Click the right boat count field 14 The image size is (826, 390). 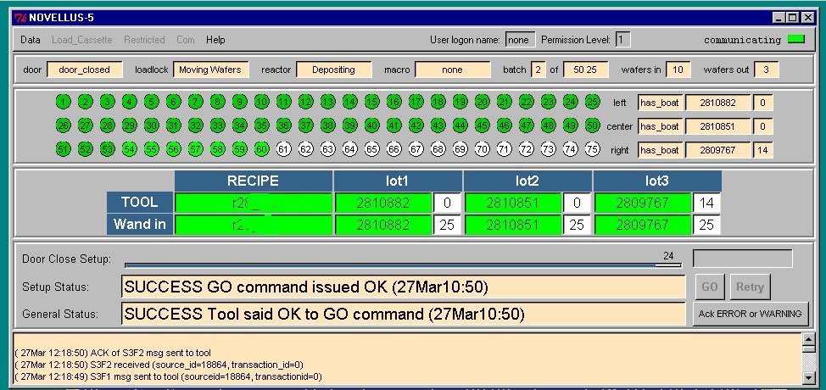762,150
